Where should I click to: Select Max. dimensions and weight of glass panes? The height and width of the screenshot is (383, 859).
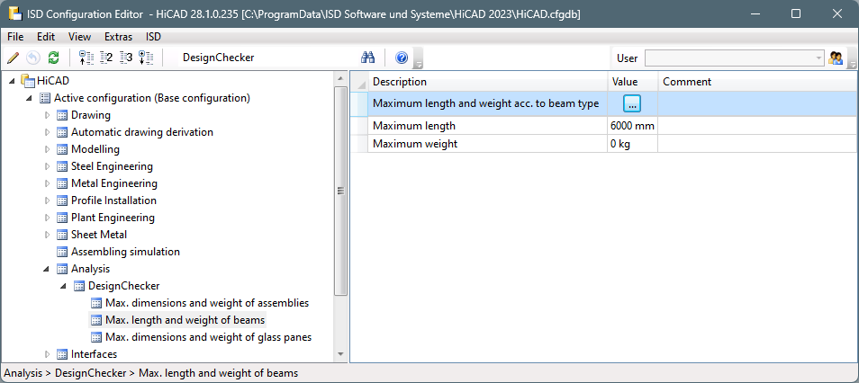tap(209, 337)
